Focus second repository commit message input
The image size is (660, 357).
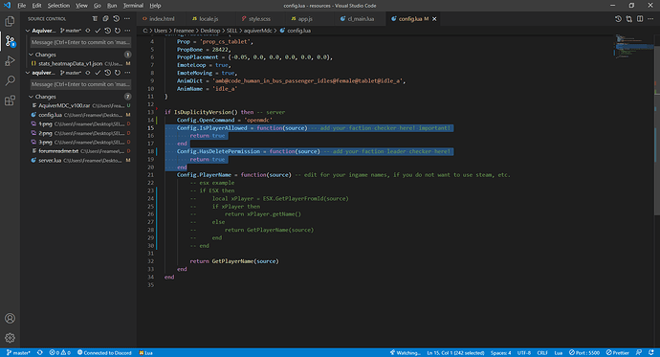click(80, 84)
